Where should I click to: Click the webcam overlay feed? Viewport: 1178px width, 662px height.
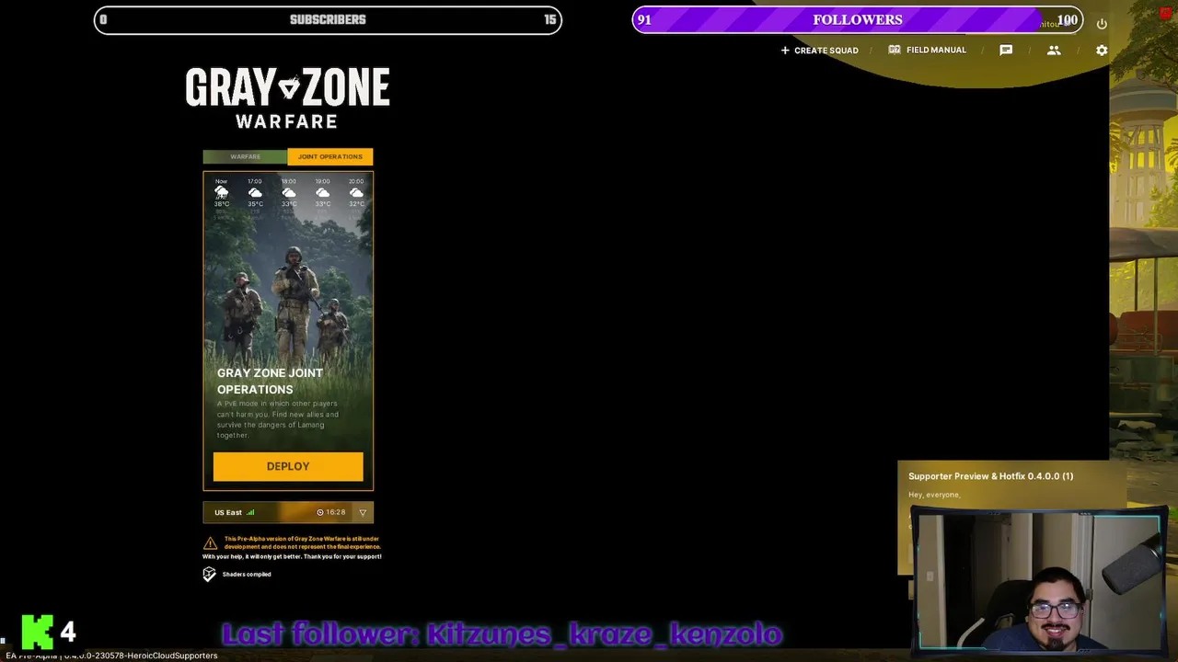pyautogui.click(x=1039, y=581)
